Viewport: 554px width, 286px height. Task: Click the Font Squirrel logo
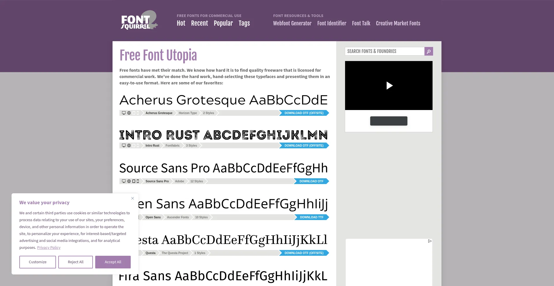(x=139, y=20)
